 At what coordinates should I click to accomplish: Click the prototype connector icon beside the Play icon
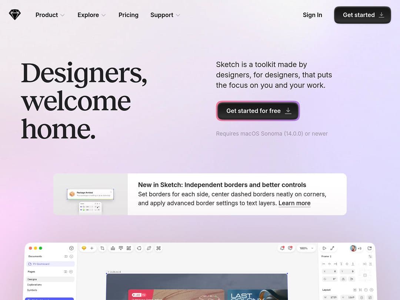coord(332,248)
